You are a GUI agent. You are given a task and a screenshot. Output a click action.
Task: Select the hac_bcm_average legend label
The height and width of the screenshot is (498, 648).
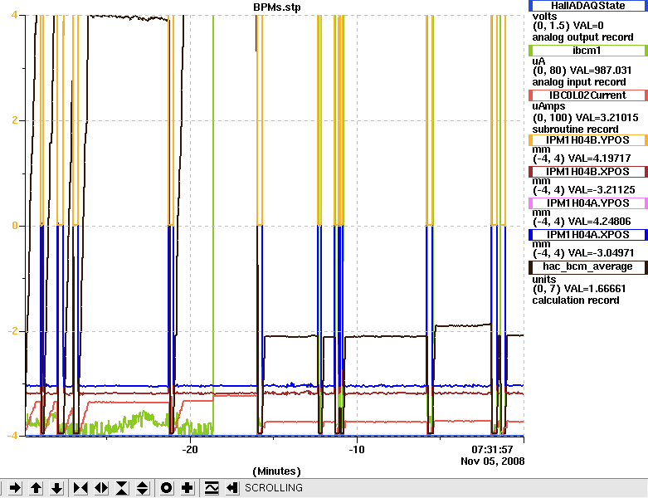tap(588, 266)
